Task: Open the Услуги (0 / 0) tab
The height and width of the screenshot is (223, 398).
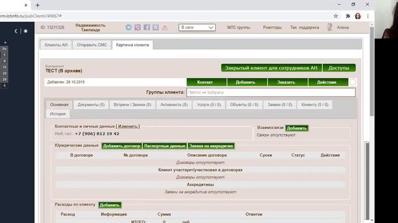Action: pyautogui.click(x=209, y=105)
